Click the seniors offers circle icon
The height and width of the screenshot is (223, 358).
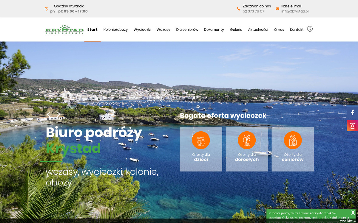293,140
